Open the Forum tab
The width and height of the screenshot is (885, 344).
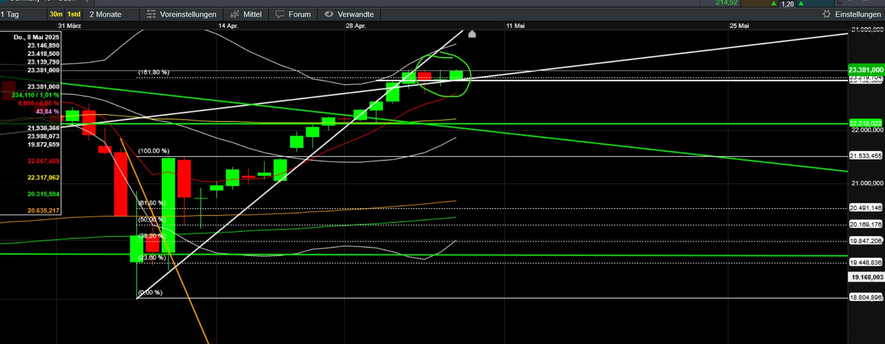293,14
